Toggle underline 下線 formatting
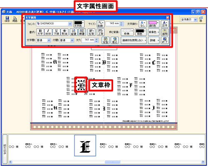 (x=57, y=32)
